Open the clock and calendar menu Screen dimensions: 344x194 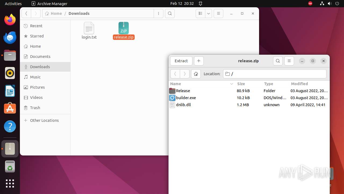pyautogui.click(x=182, y=4)
